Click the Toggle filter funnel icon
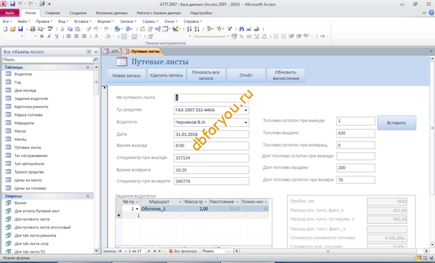 click(x=229, y=29)
